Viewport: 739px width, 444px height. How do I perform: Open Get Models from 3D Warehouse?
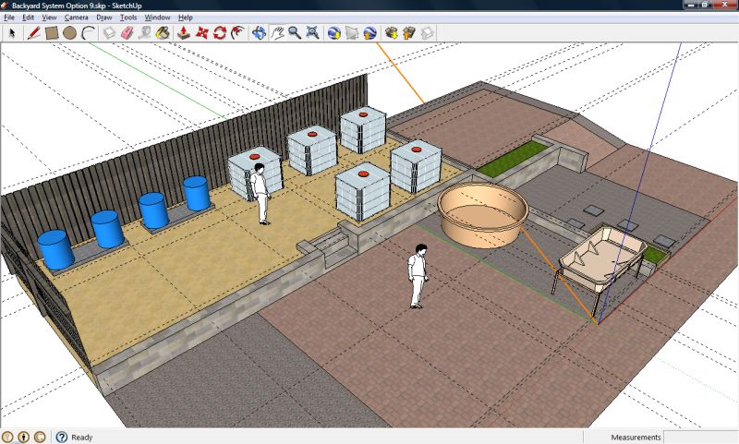[391, 33]
